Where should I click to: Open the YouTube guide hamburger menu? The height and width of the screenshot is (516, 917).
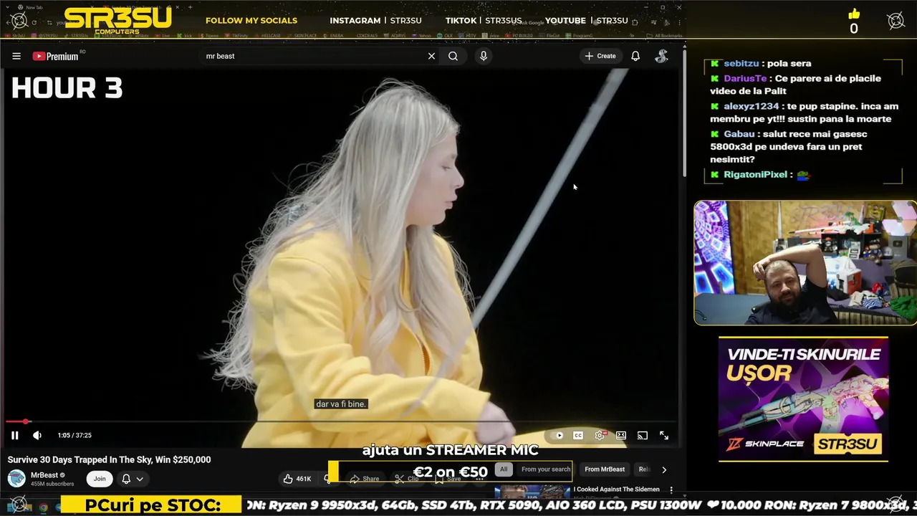[x=16, y=56]
